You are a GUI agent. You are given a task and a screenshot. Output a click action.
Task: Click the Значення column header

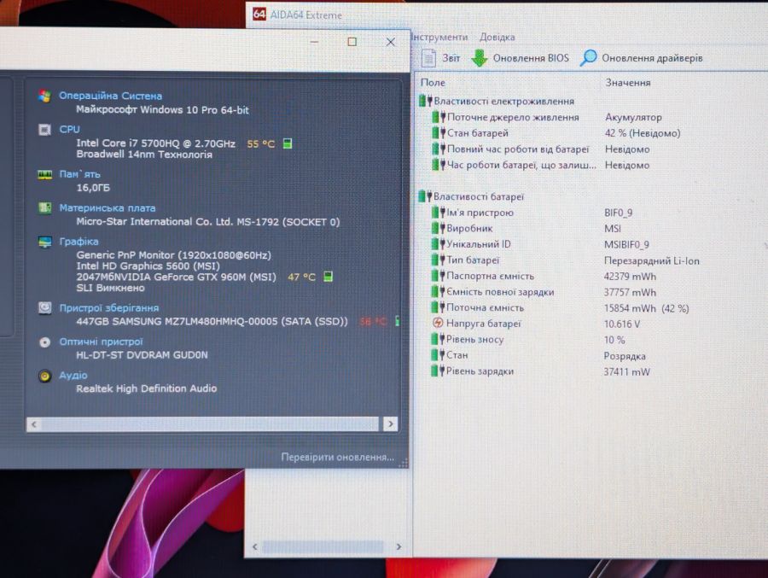coord(628,82)
